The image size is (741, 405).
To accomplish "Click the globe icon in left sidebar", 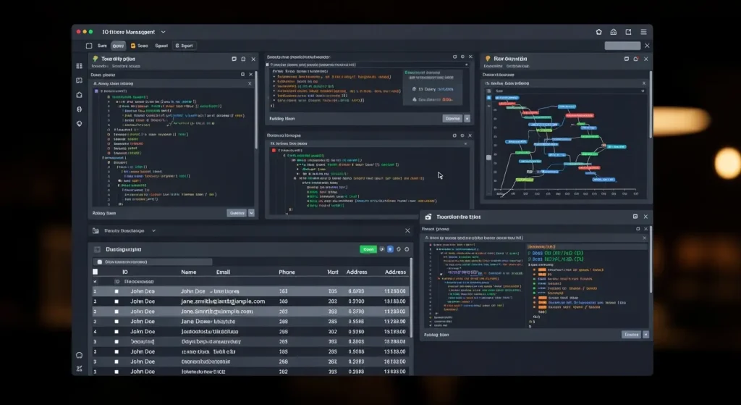I will (x=79, y=123).
